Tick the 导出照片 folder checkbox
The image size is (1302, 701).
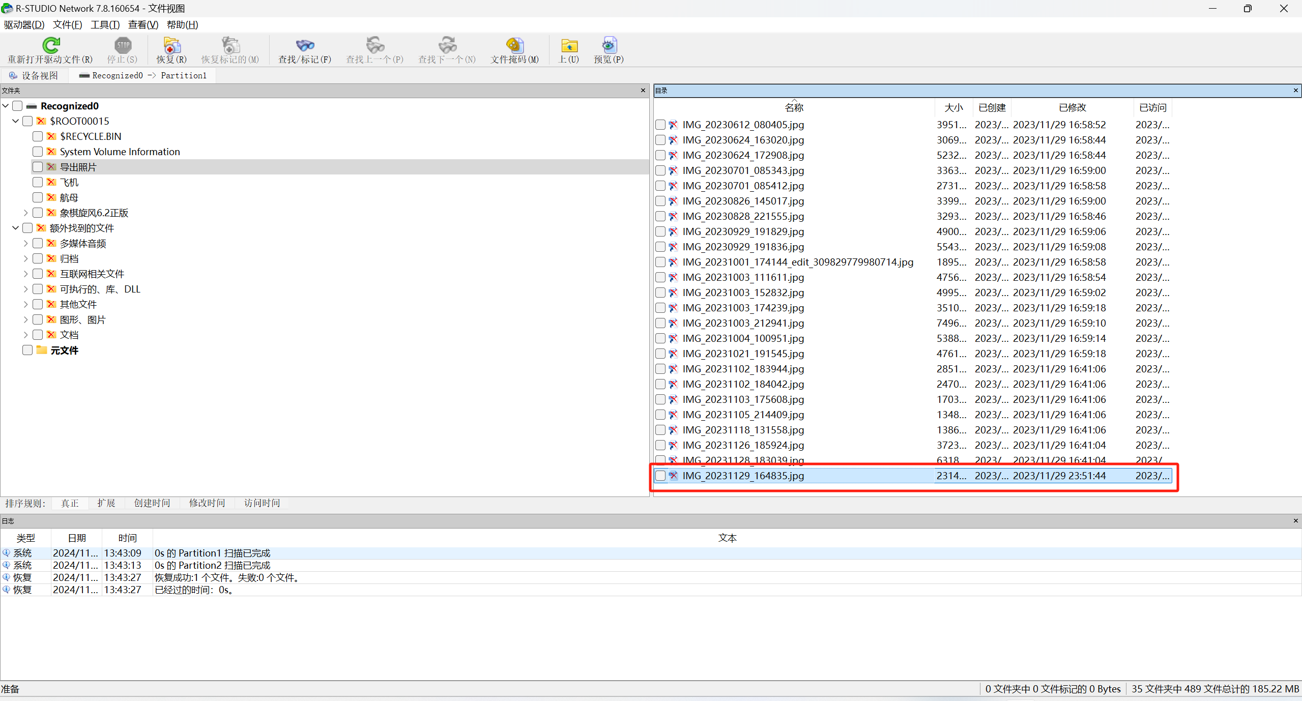coord(38,167)
